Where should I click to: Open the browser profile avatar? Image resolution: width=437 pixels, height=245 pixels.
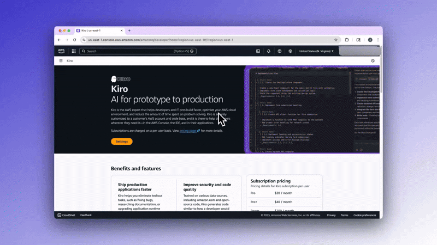[370, 40]
